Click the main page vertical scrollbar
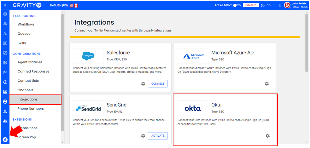Viewport: 310px width, 148px height. coord(307,43)
